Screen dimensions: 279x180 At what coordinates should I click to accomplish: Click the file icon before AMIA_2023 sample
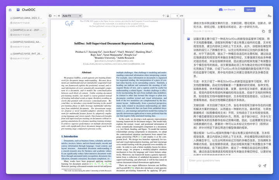pos(11,18)
